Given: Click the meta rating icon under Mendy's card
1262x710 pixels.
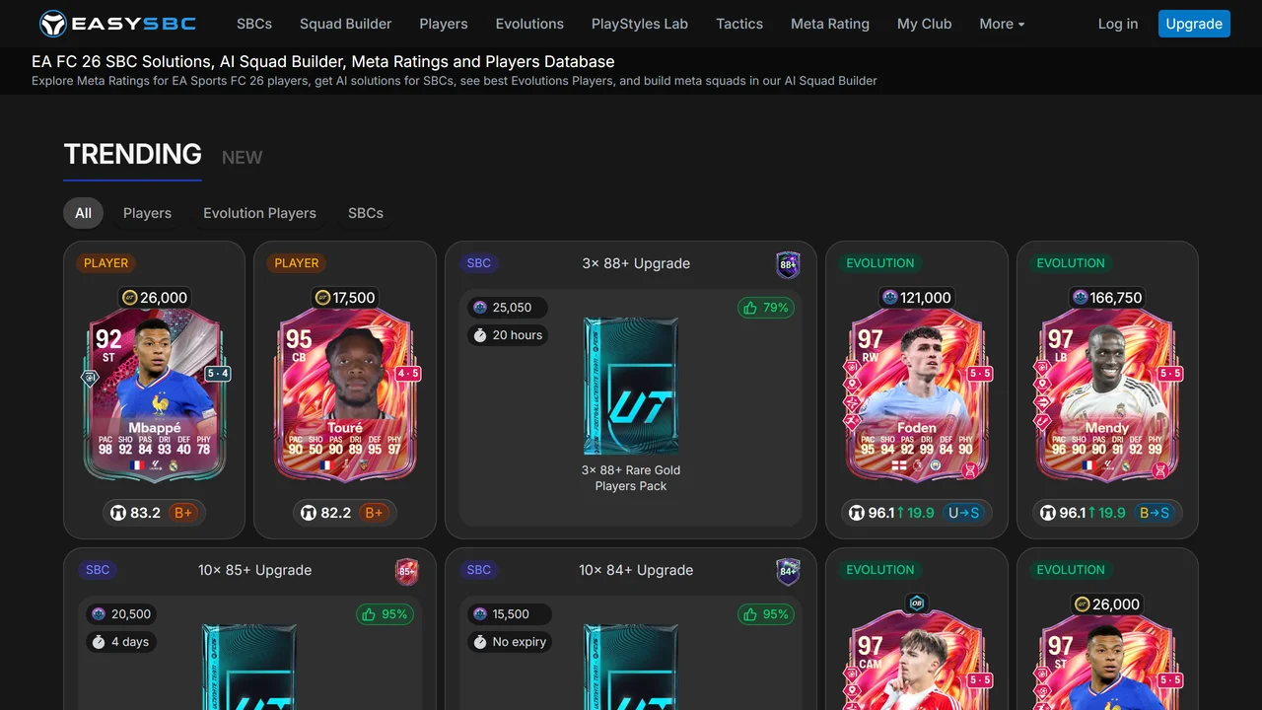Looking at the screenshot, I should click(x=1047, y=513).
